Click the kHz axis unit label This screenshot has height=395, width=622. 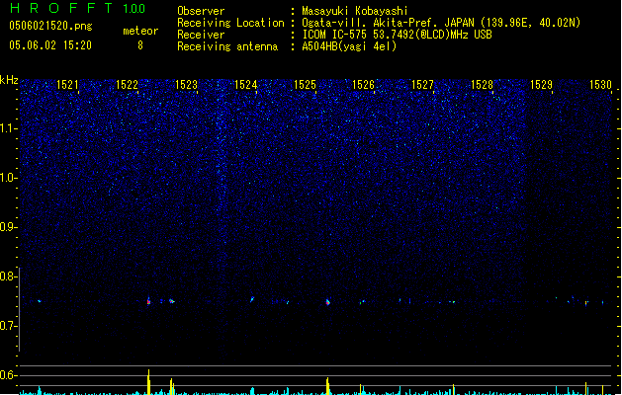(x=9, y=80)
